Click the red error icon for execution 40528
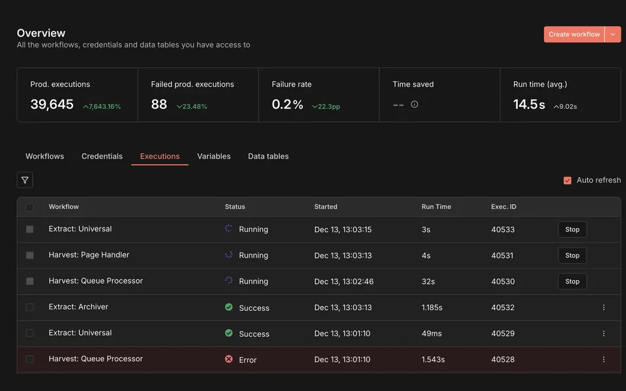Image resolution: width=626 pixels, height=391 pixels. tap(229, 359)
